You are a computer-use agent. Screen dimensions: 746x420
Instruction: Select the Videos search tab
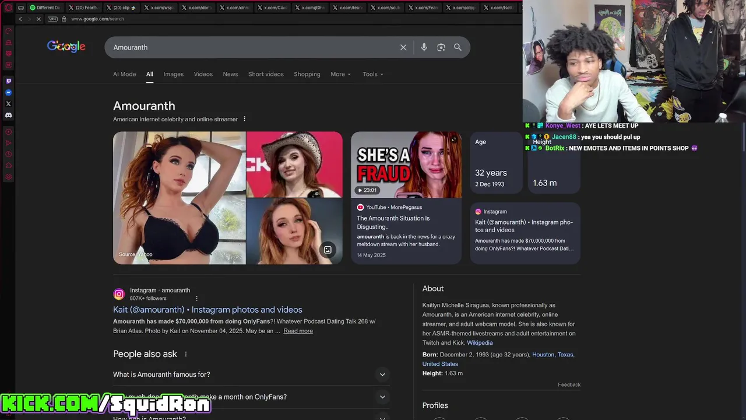tap(203, 74)
